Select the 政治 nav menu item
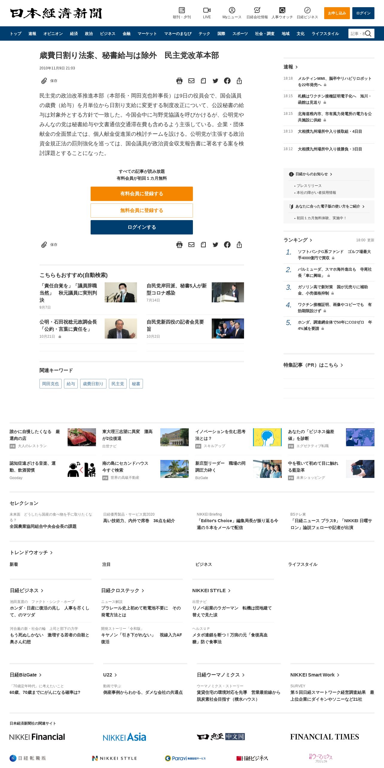Viewport: 384px width, 768px height. [89, 33]
